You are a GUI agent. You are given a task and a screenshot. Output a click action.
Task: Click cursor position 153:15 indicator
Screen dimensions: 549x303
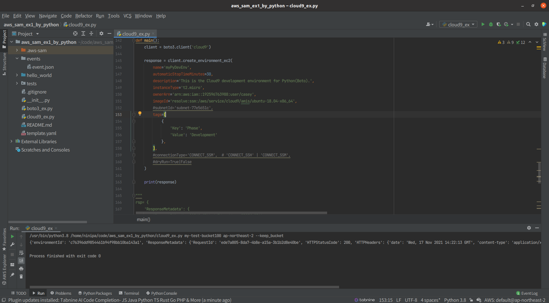(386, 300)
